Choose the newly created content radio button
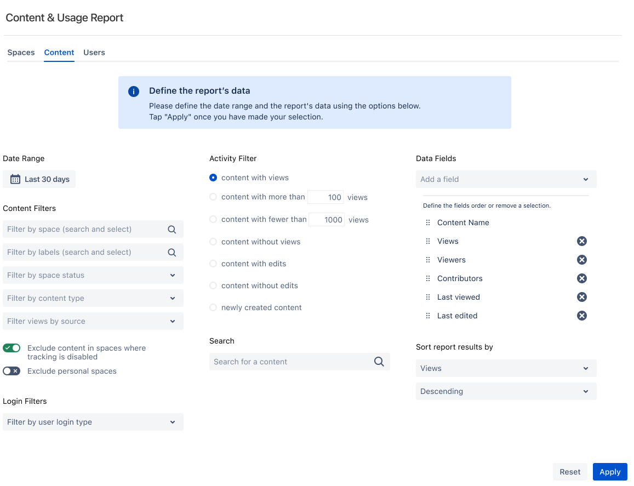The height and width of the screenshot is (486, 634). [x=213, y=307]
